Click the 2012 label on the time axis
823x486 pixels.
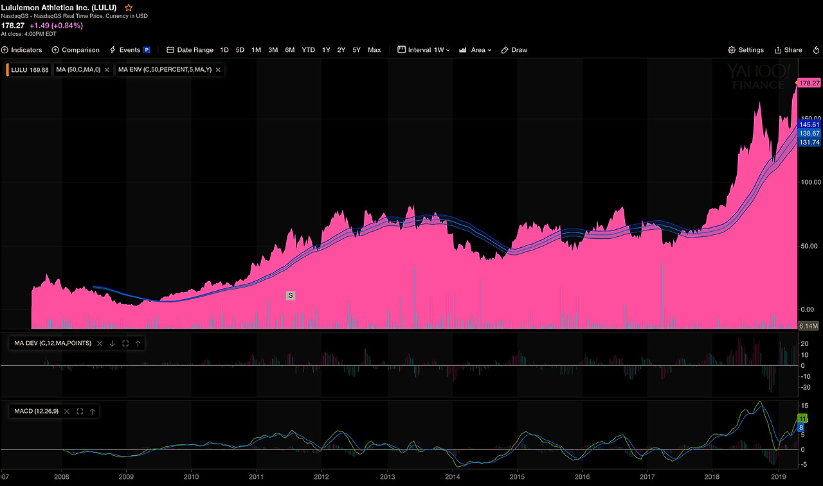click(x=321, y=477)
